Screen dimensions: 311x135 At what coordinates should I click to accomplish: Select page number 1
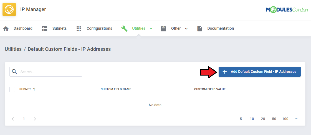point(24,119)
